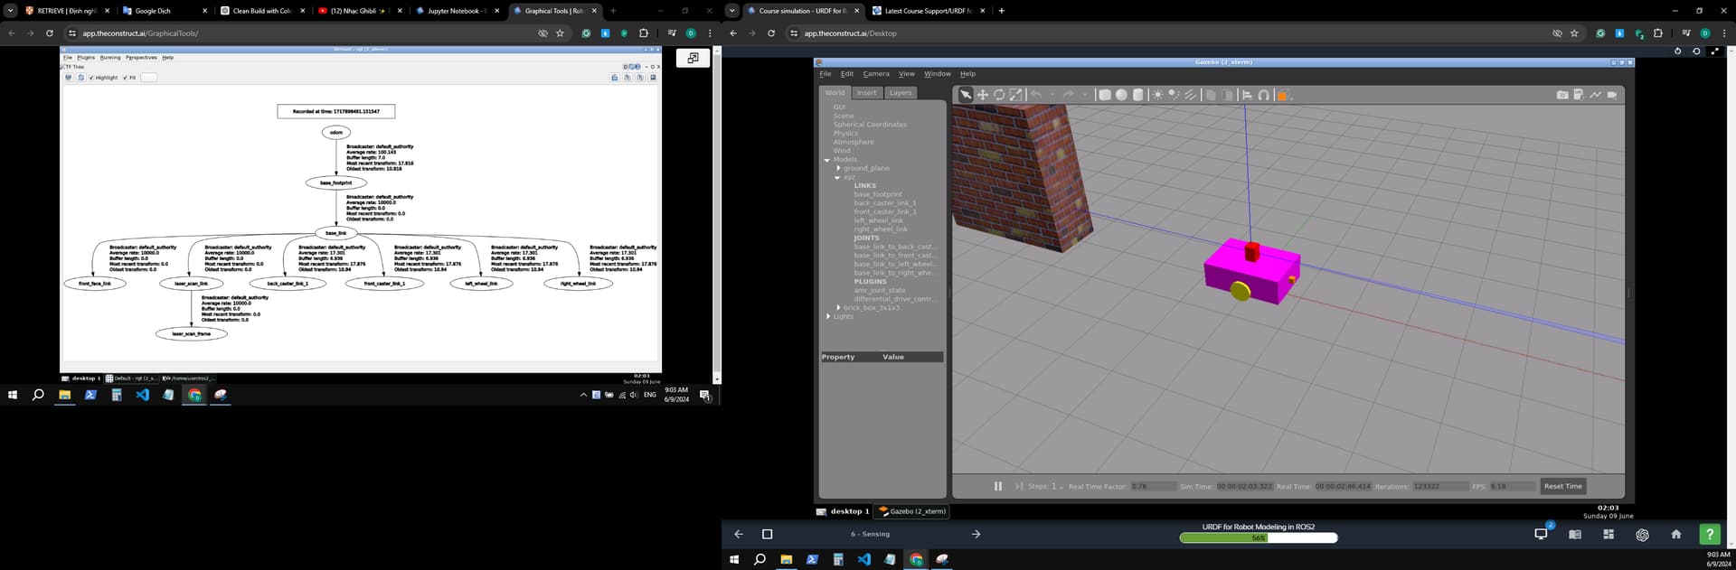The image size is (1736, 570).
Task: Open the monitor icon with notification badge
Action: pos(1542,534)
